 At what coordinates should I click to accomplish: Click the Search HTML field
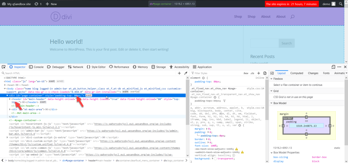coord(89,73)
